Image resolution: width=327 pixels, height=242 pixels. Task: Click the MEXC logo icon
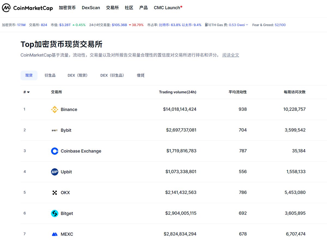[x=55, y=234]
